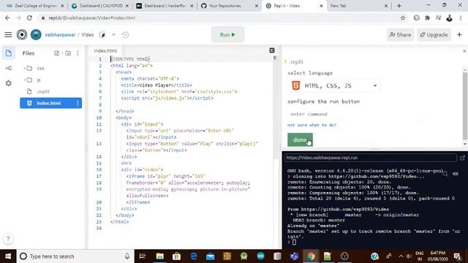This screenshot has width=468, height=263.
Task: Open the HTML, CSS, JS language dropdown
Action: pos(333,86)
